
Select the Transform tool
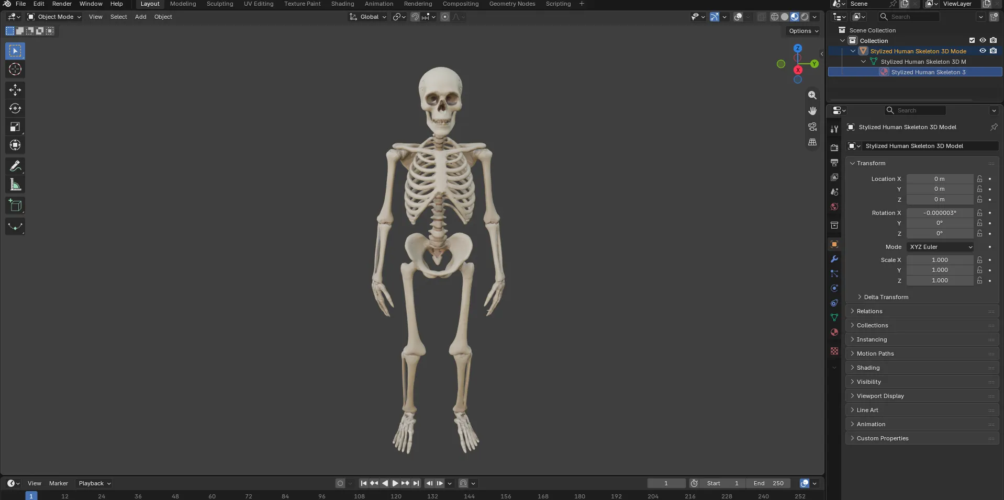pos(15,145)
